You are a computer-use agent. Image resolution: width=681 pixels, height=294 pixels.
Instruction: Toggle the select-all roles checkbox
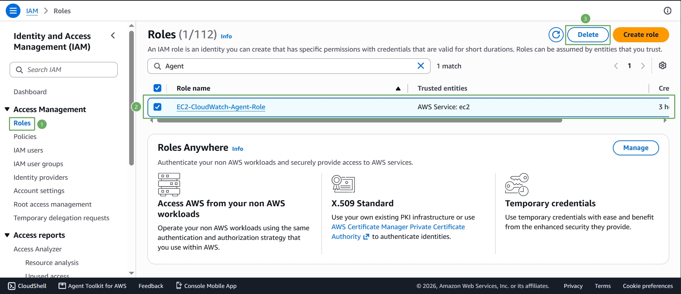(158, 88)
